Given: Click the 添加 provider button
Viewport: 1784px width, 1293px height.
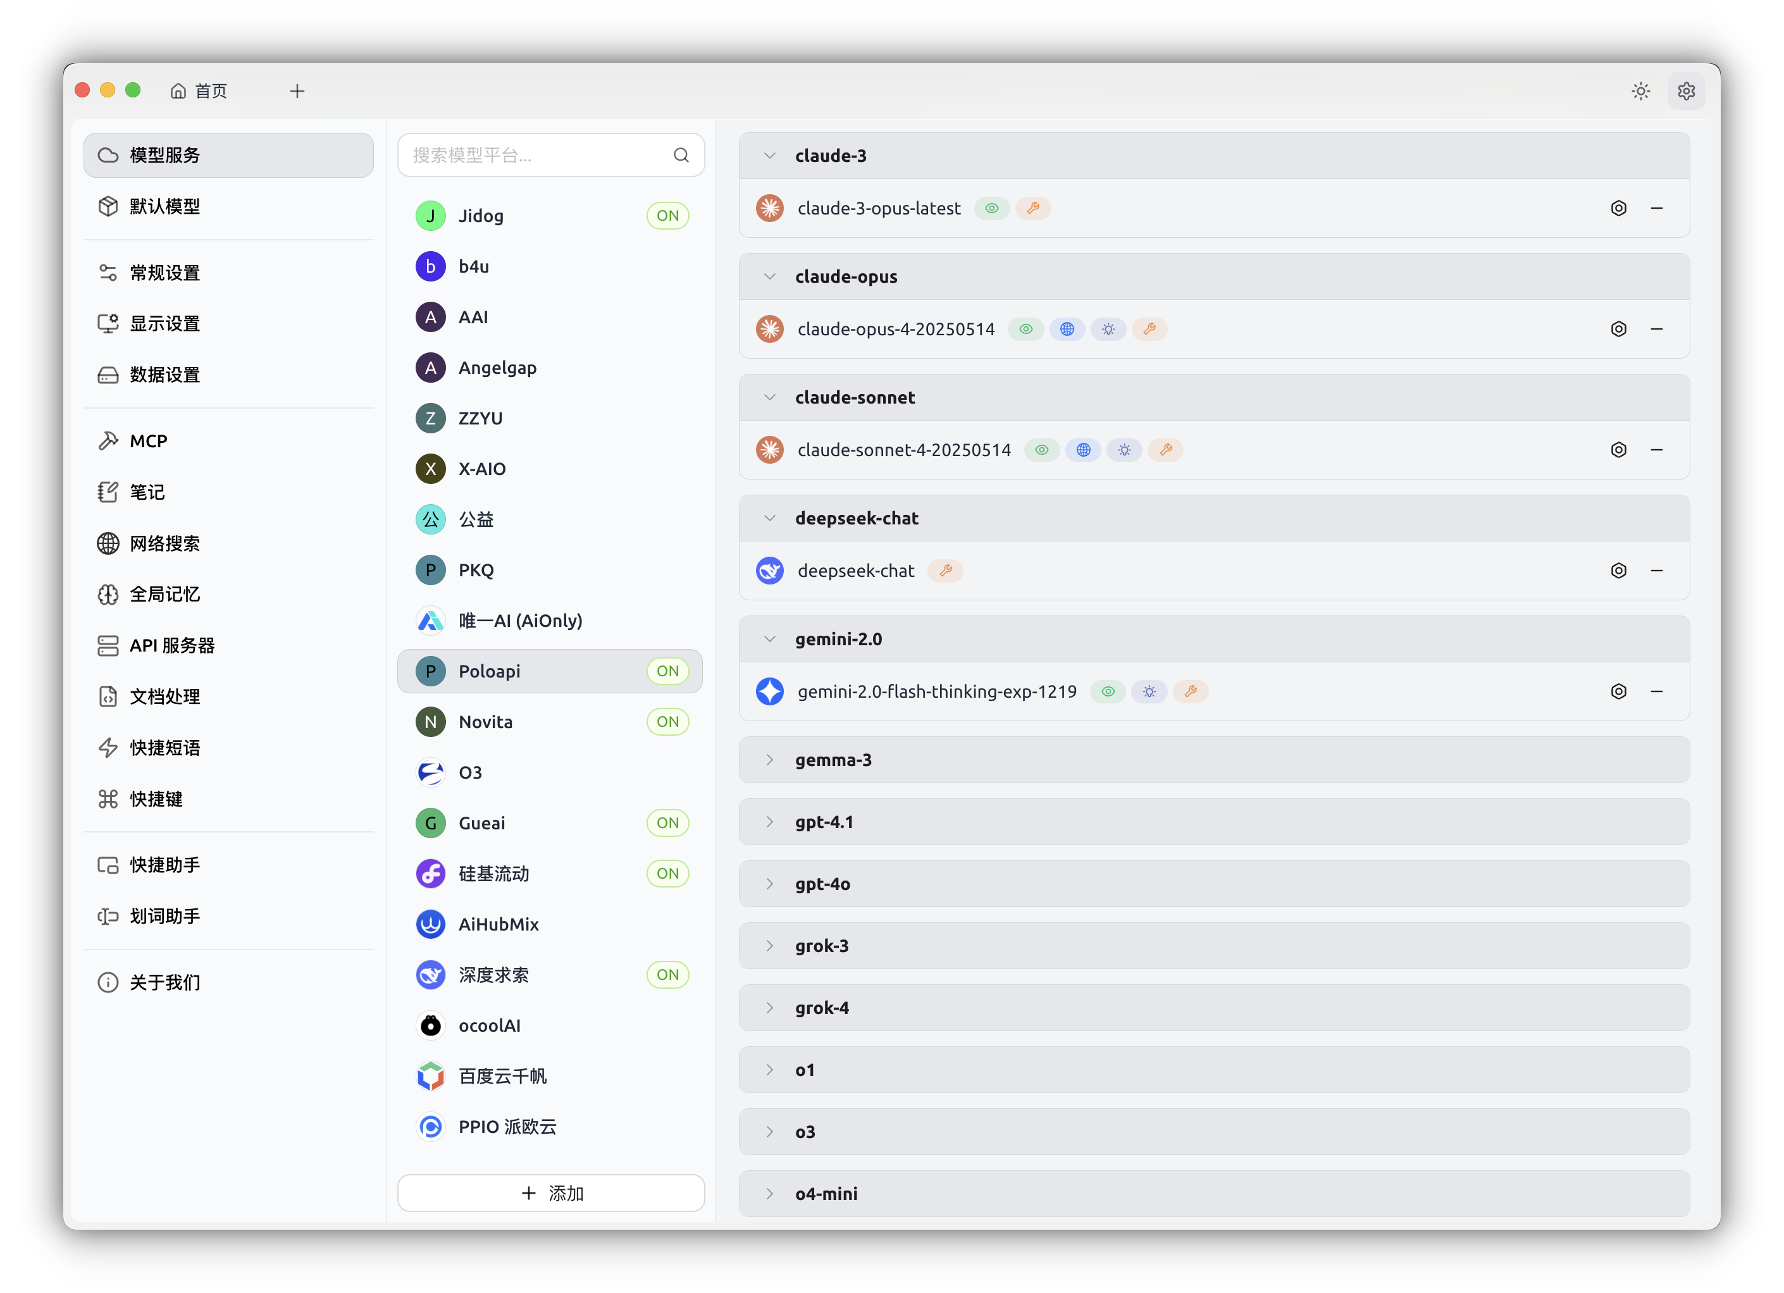Looking at the screenshot, I should pos(550,1192).
